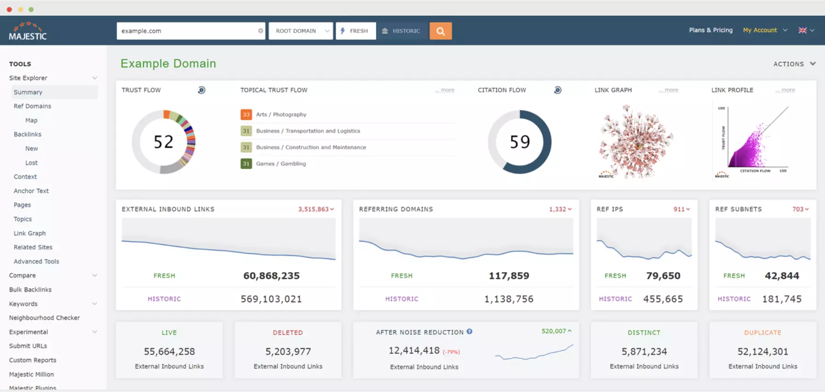The image size is (825, 392).
Task: Click the Trust Flow info icon
Action: (x=201, y=90)
